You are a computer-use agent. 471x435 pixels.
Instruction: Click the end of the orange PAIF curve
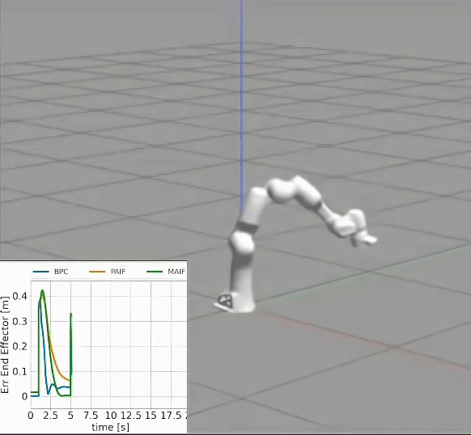pos(69,380)
